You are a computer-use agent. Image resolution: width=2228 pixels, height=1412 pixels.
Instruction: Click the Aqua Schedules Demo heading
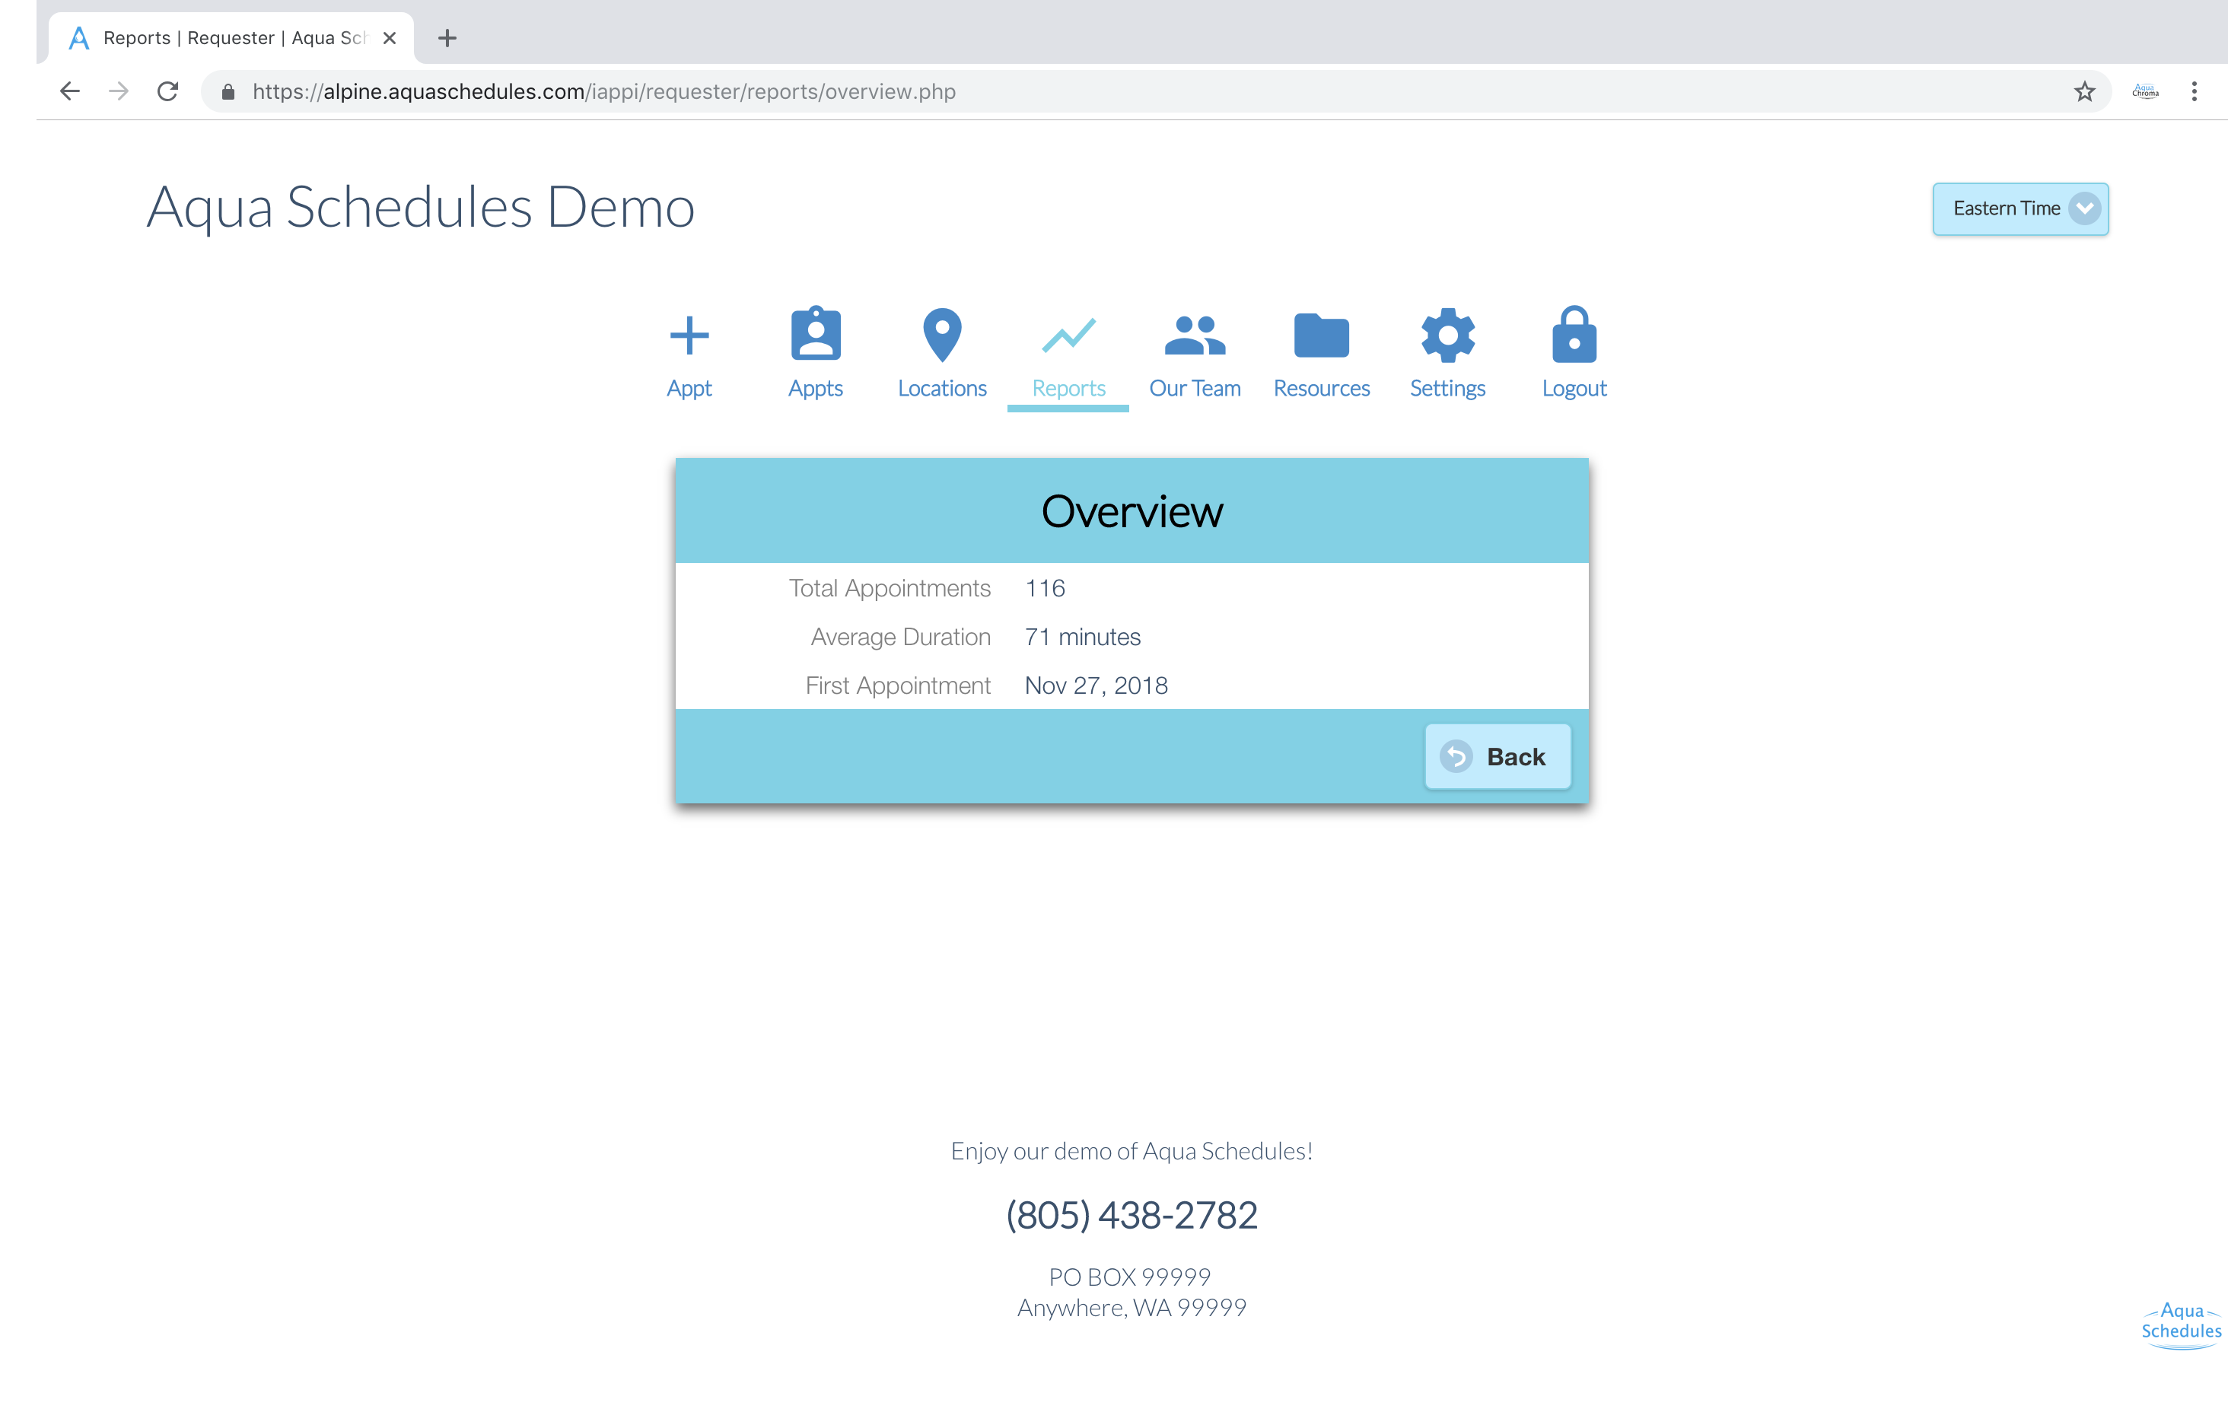tap(420, 207)
